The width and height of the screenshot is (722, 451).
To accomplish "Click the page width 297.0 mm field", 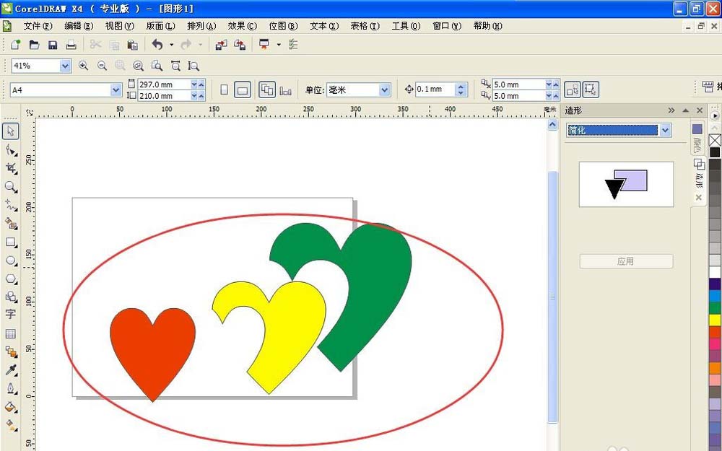I will point(163,84).
